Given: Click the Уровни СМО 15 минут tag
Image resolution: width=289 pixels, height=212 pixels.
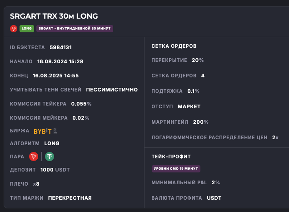Looking at the screenshot, I should click(x=176, y=169).
